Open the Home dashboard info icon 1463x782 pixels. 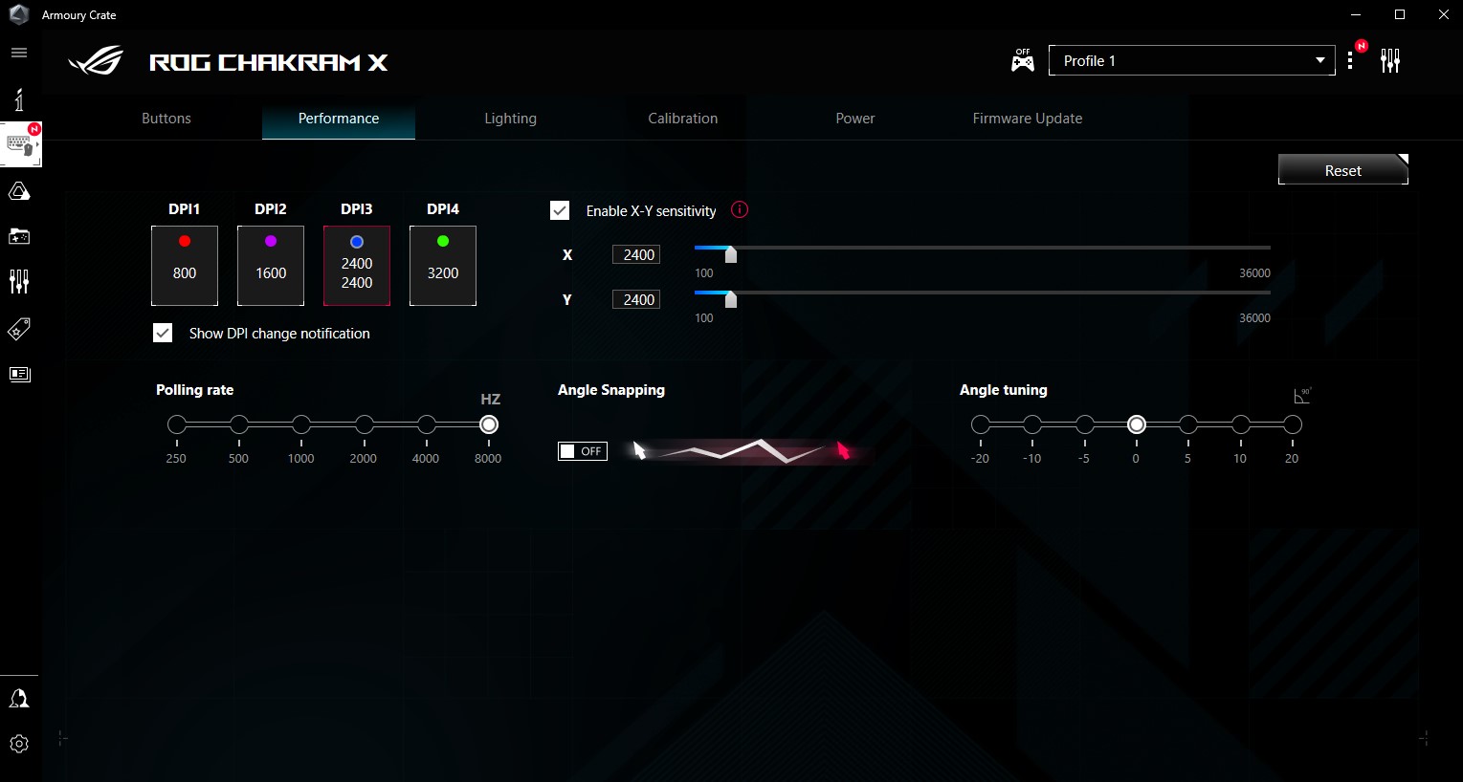19,99
